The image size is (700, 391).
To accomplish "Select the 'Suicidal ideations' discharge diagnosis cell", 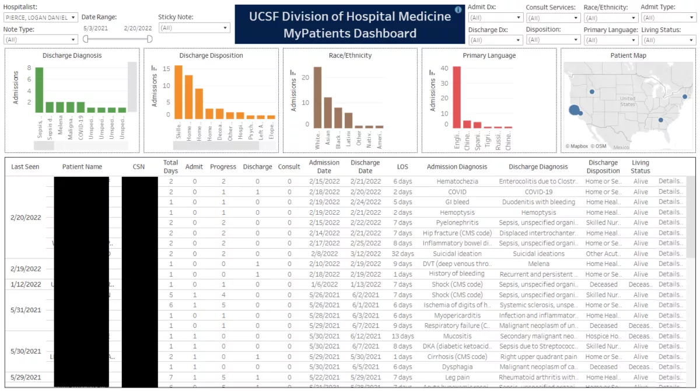I will pyautogui.click(x=538, y=253).
